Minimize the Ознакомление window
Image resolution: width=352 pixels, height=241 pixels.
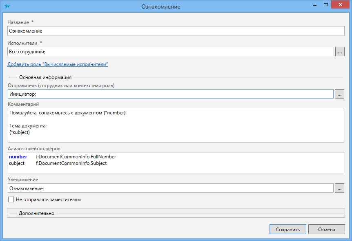click(x=315, y=5)
